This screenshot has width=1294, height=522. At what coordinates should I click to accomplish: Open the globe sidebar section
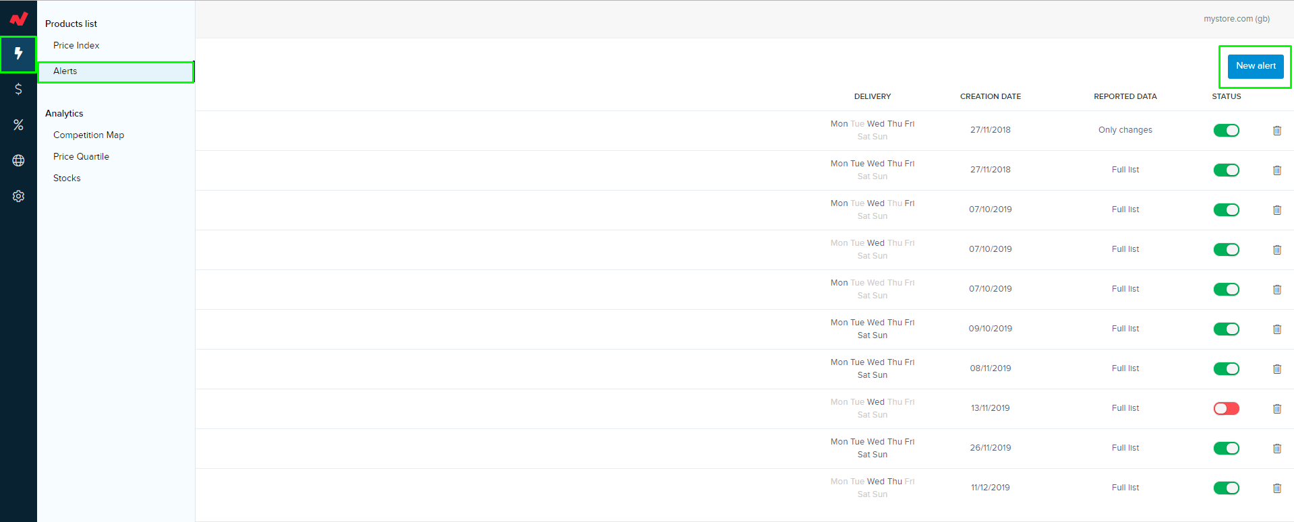coord(18,160)
